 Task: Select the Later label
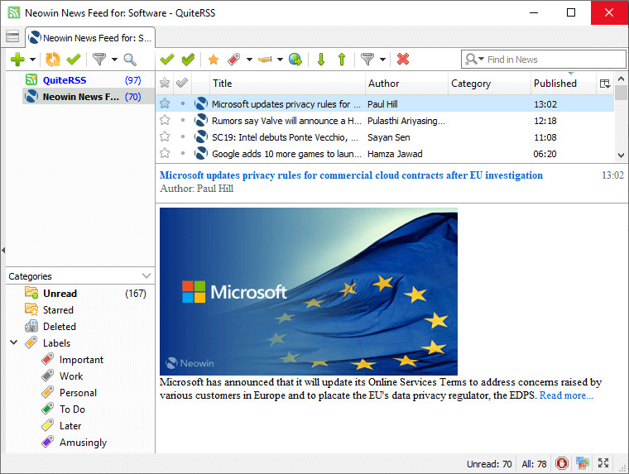(x=70, y=425)
